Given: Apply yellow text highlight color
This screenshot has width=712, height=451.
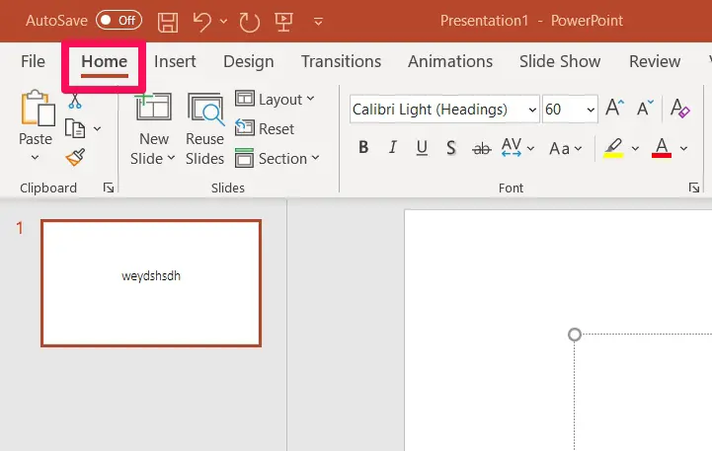Looking at the screenshot, I should tap(613, 148).
